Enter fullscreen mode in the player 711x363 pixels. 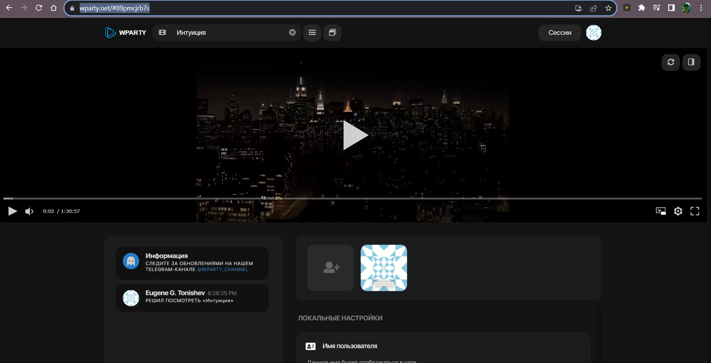click(694, 211)
